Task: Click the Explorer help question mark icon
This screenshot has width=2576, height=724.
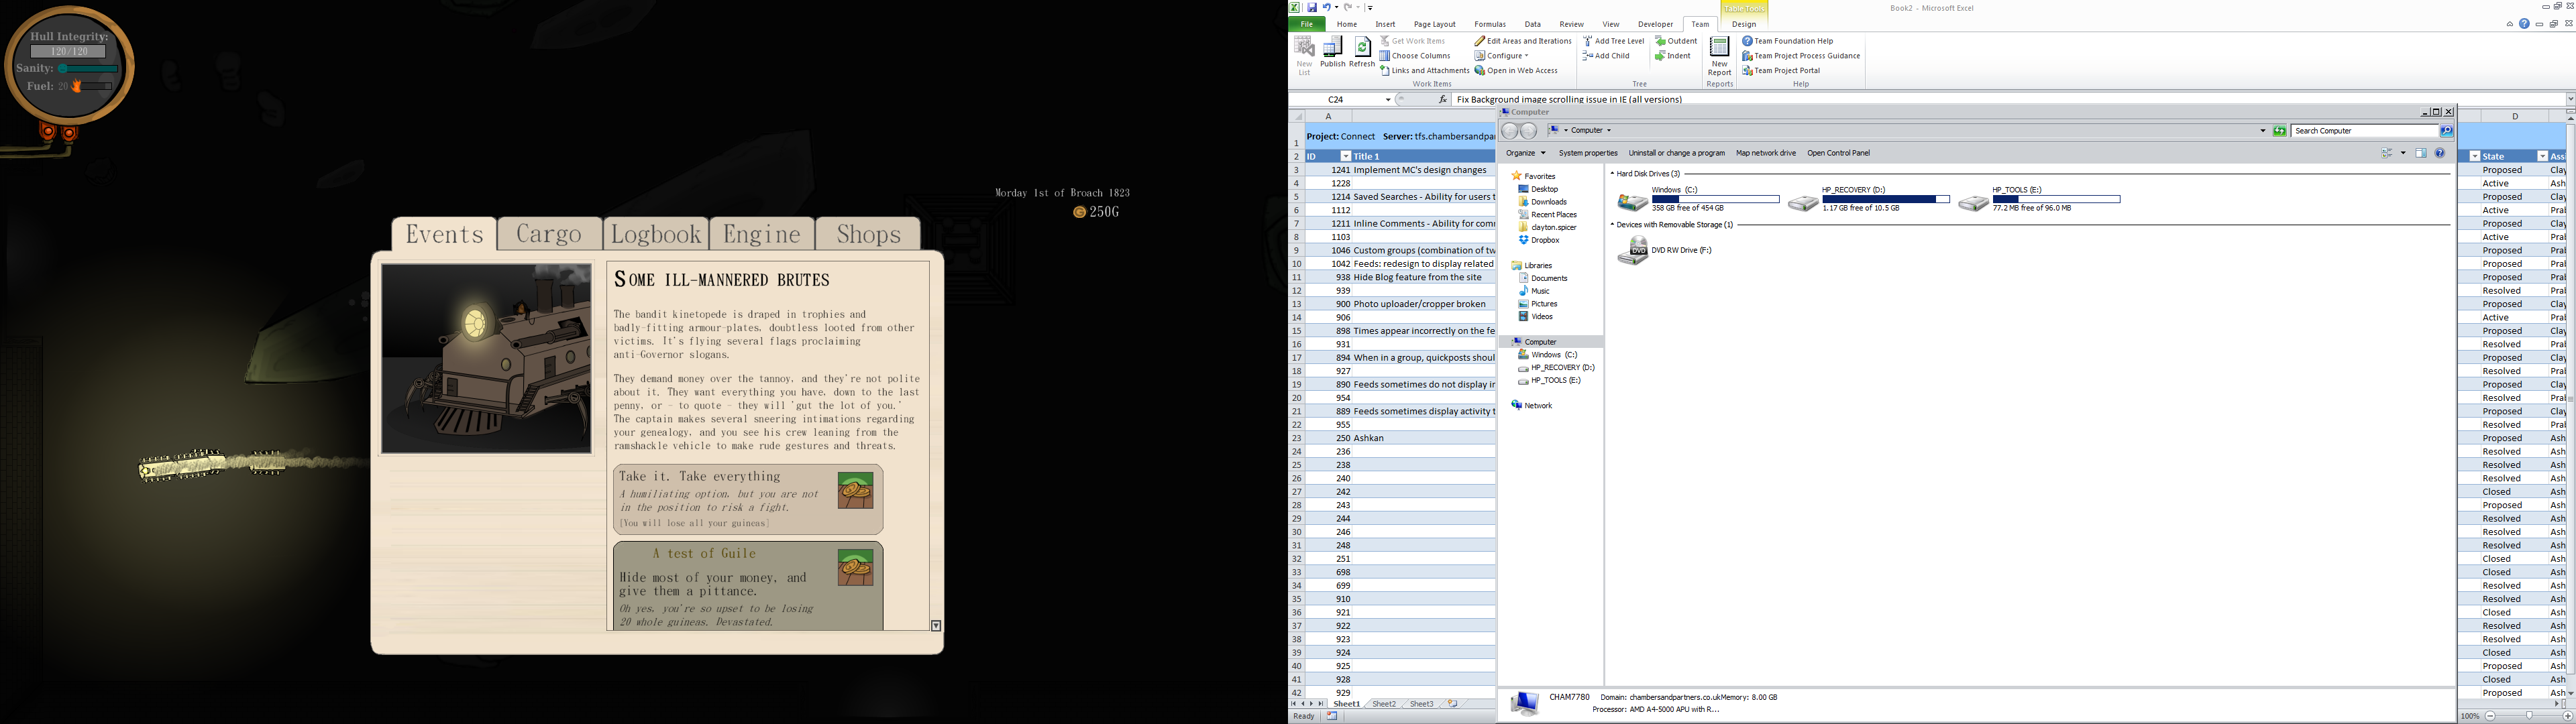Action: [x=2440, y=153]
